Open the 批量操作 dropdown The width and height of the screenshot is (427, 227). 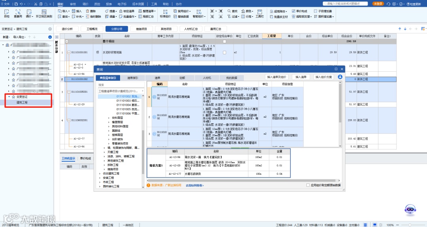pos(128,17)
